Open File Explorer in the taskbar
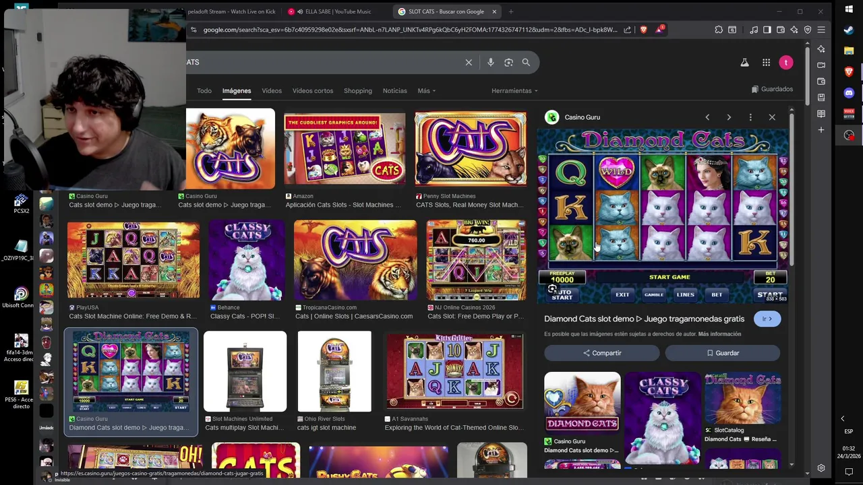 [x=849, y=51]
